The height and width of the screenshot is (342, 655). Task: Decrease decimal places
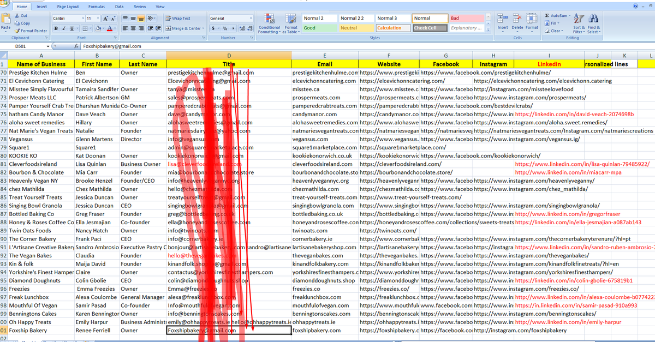tap(249, 28)
